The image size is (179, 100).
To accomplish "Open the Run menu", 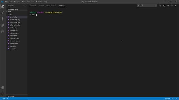I will point(33,2).
